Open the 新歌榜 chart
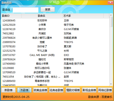 click(9, 90)
